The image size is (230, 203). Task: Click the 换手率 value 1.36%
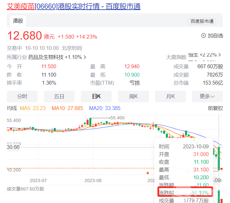pyautogui.click(x=49, y=83)
